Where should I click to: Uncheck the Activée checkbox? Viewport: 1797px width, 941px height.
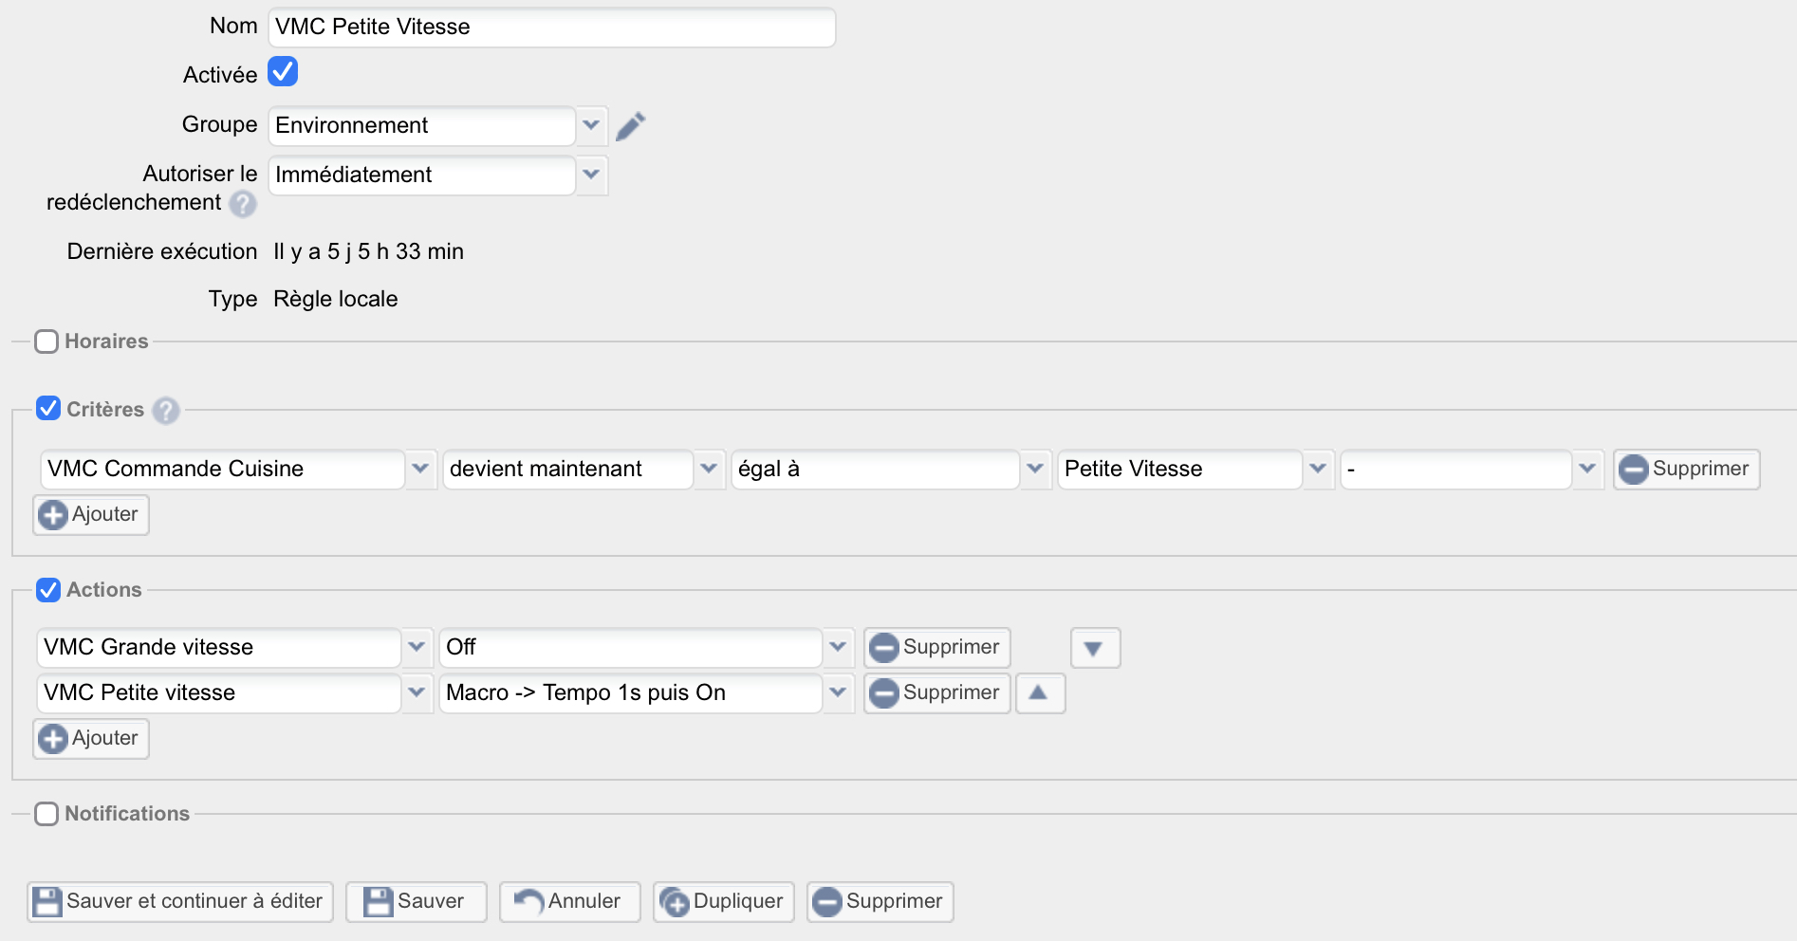coord(283,72)
